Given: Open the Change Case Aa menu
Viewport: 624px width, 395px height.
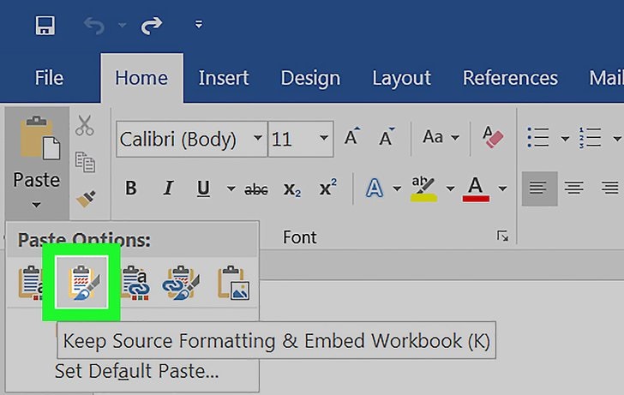Looking at the screenshot, I should point(441,137).
